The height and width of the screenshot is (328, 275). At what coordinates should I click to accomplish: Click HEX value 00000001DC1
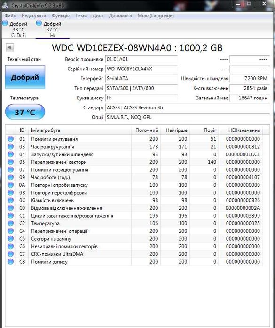pyautogui.click(x=243, y=154)
